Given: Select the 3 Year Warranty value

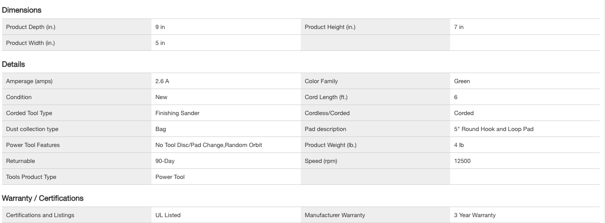Looking at the screenshot, I should click(x=475, y=215).
